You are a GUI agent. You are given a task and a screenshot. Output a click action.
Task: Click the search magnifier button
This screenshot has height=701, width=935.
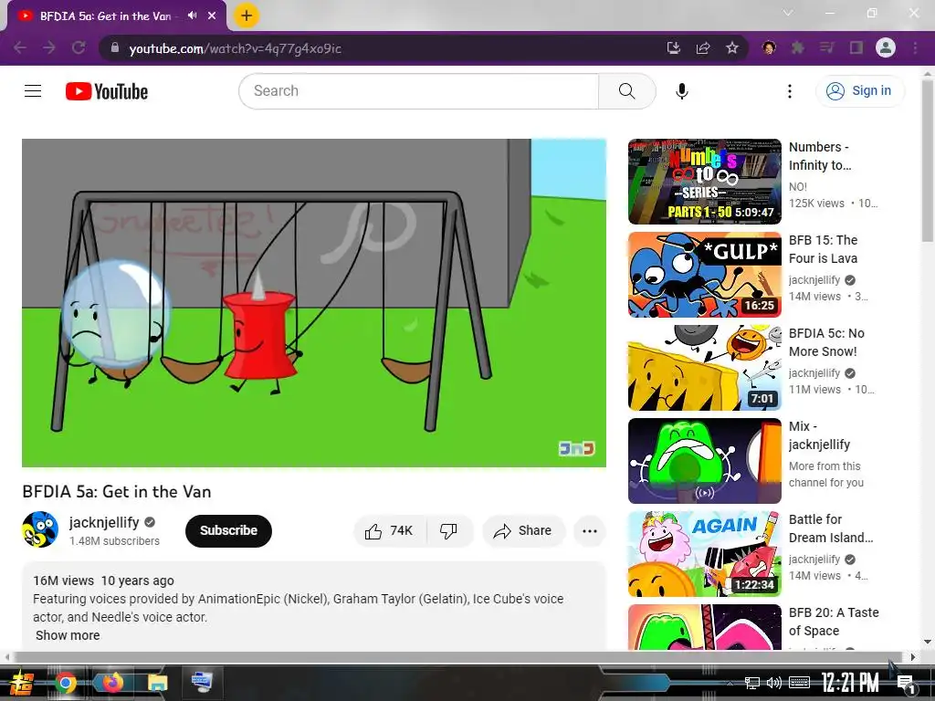[626, 91]
